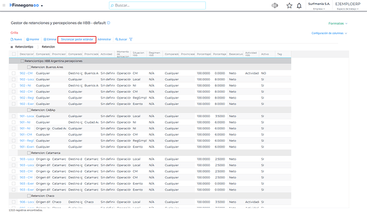The image size is (367, 214).
Task: Open the Surfmania S.A. Empresa selector
Action: coord(319,6)
